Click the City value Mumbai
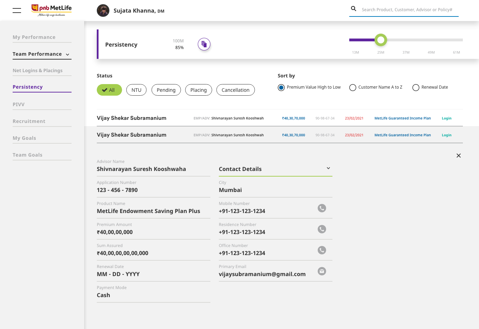 click(x=230, y=190)
